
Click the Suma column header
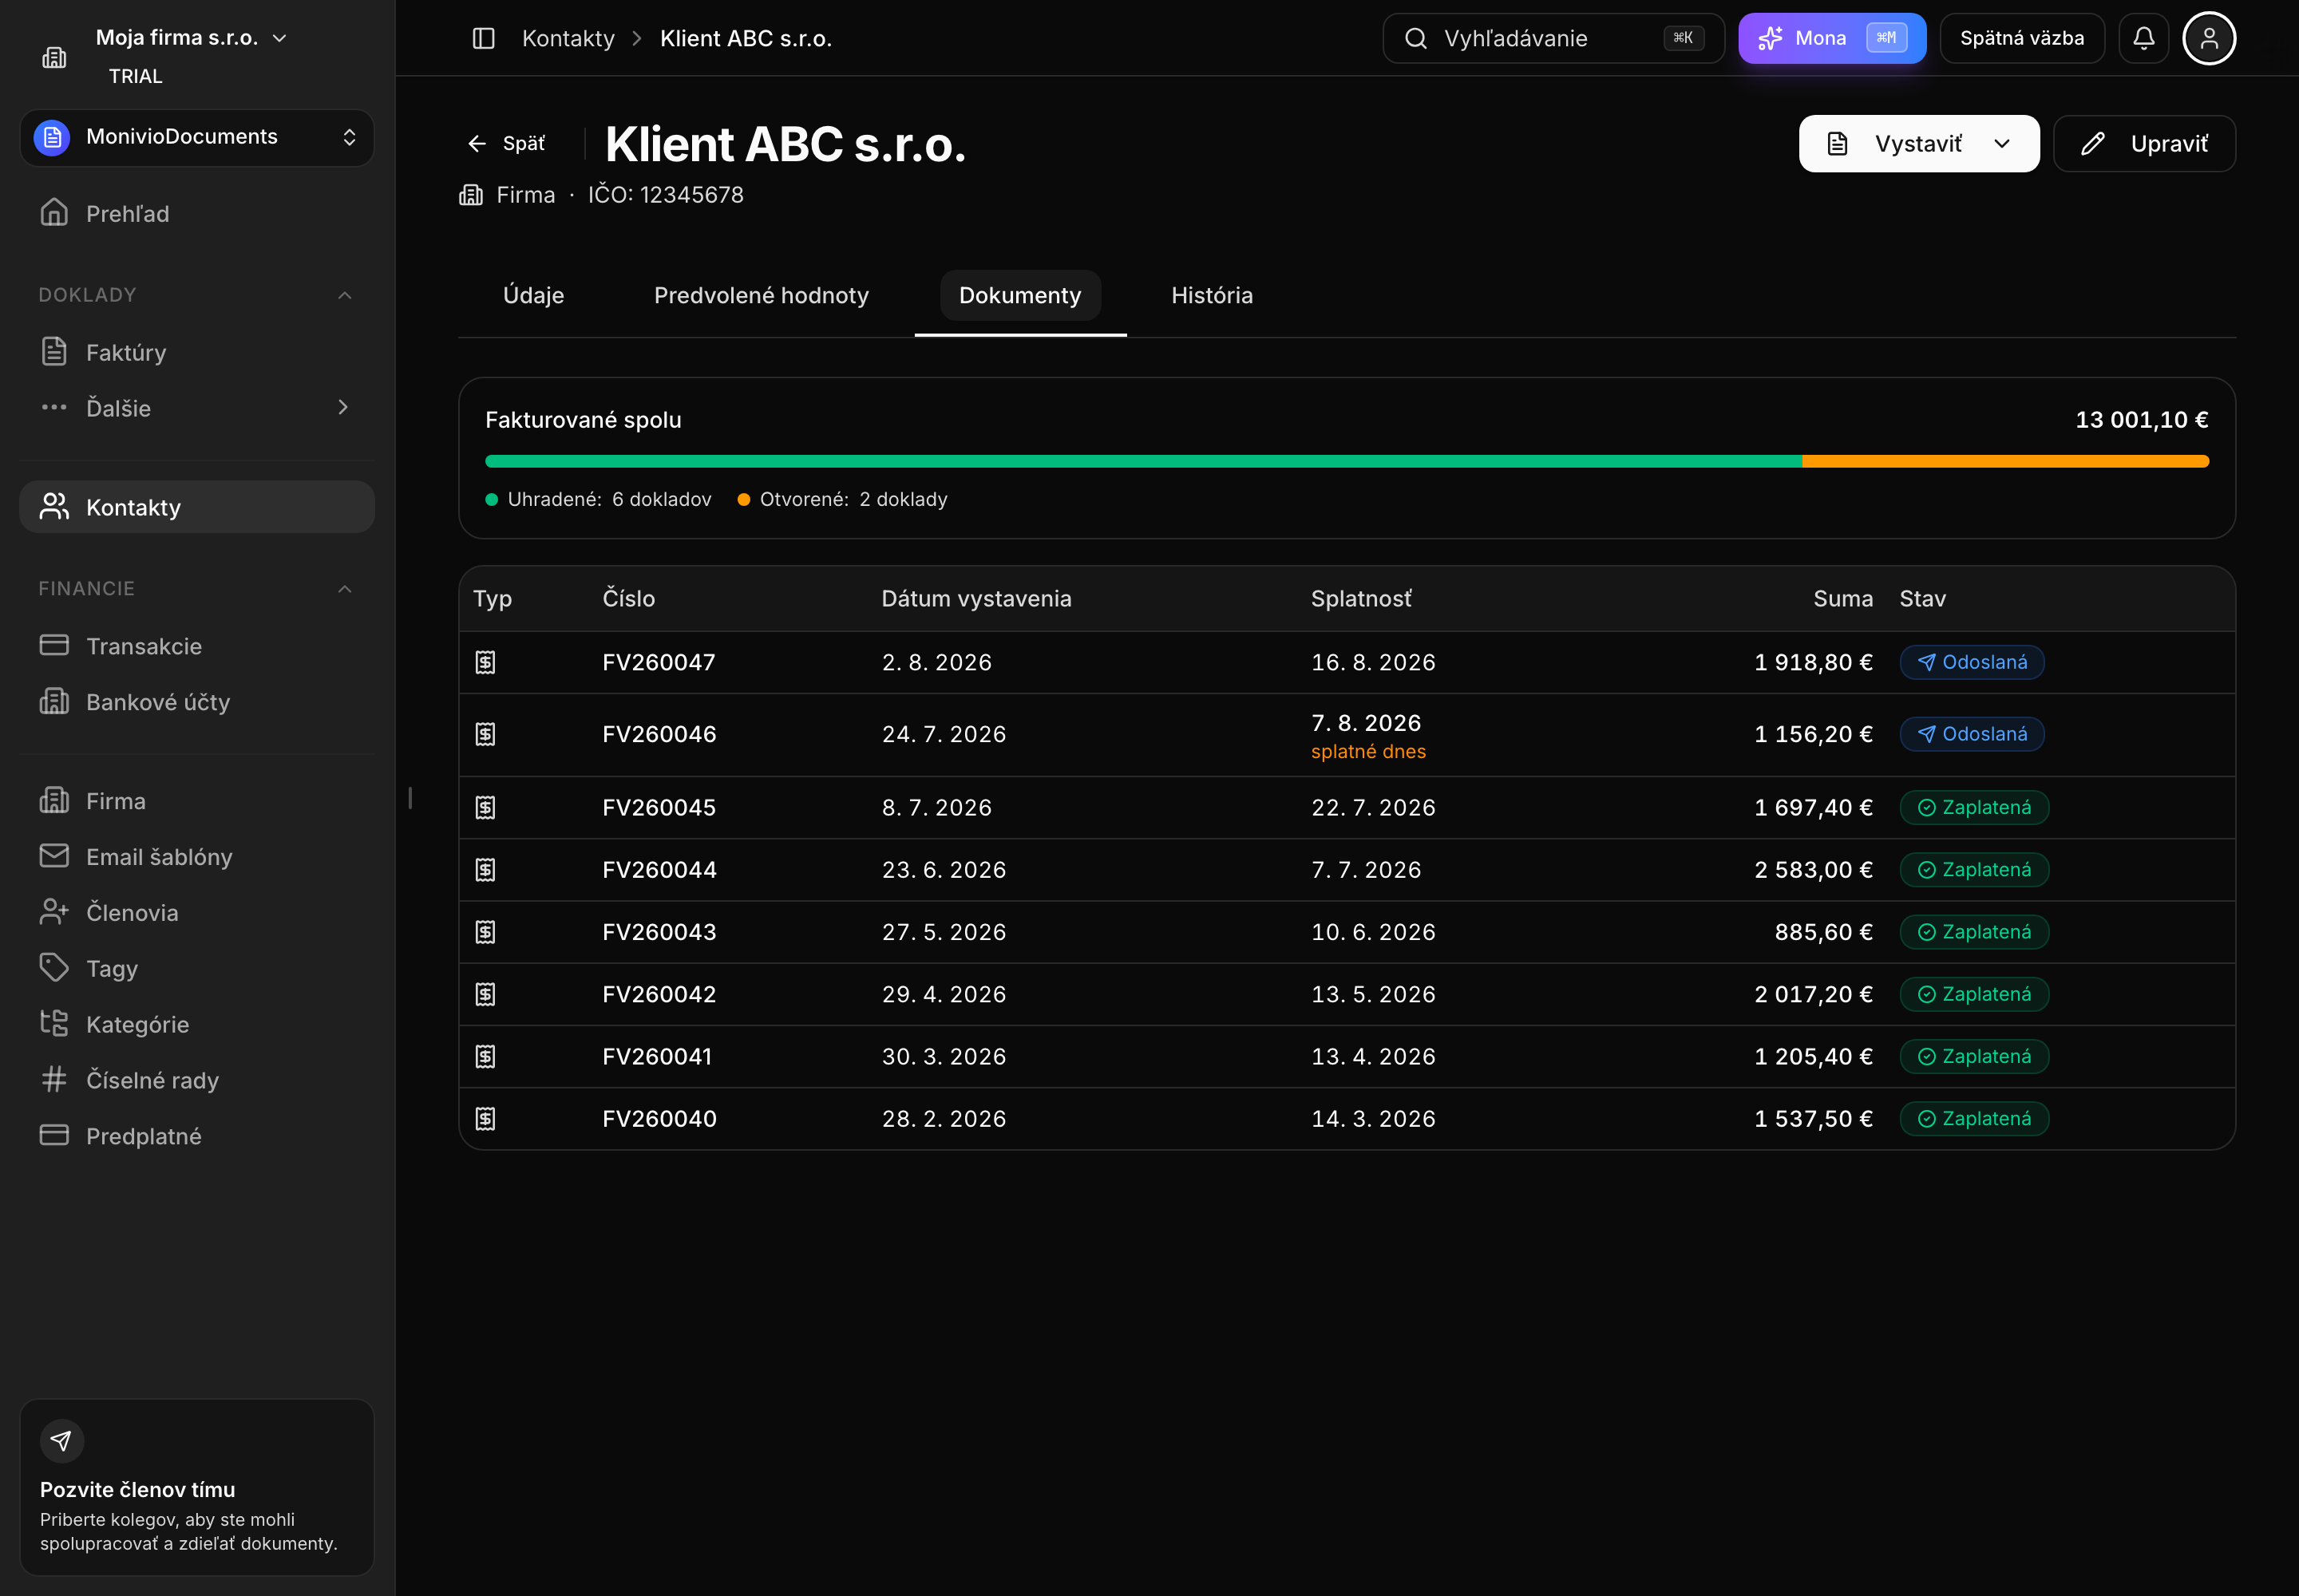tap(1843, 599)
